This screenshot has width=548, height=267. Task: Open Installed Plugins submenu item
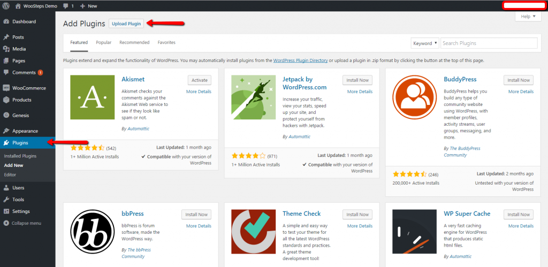click(x=20, y=156)
